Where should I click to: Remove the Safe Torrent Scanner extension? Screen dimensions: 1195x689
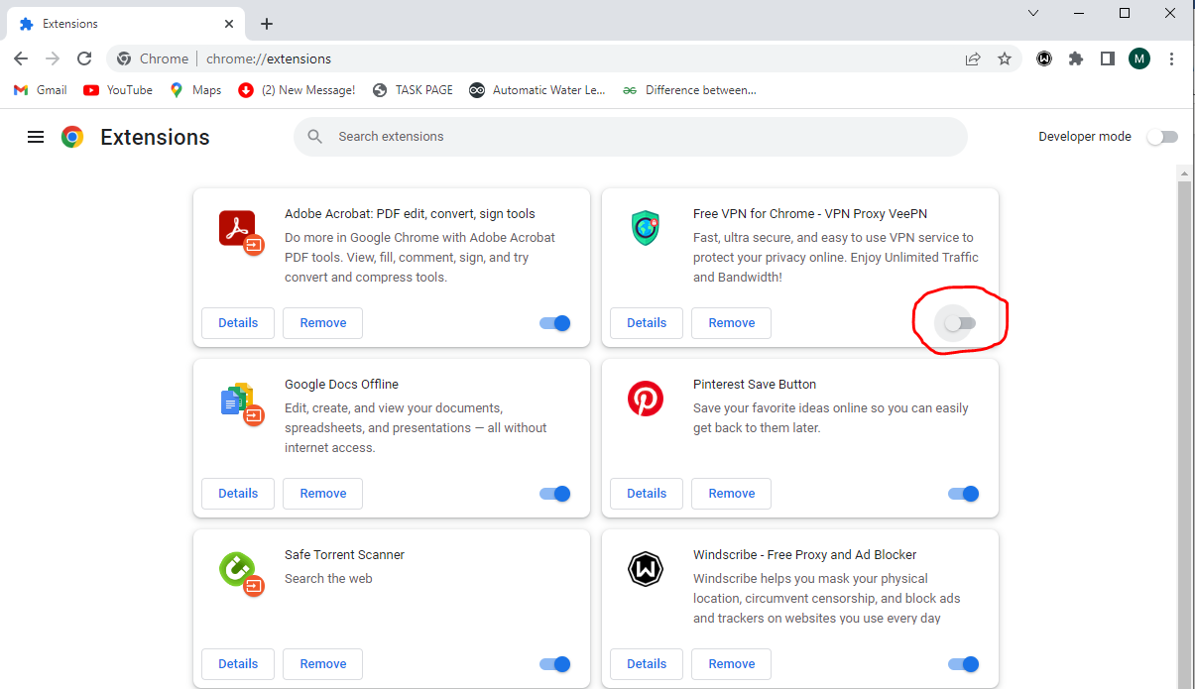coord(323,664)
